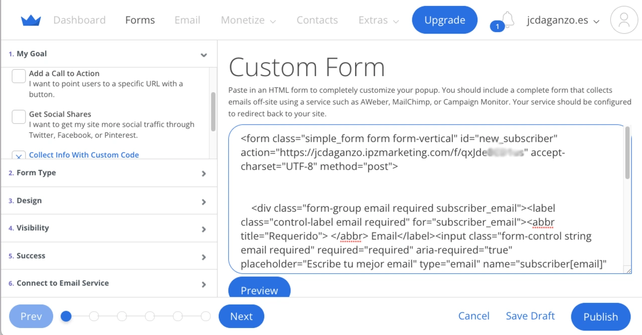Open the jcdaganzo.es account dropdown

coord(563,21)
